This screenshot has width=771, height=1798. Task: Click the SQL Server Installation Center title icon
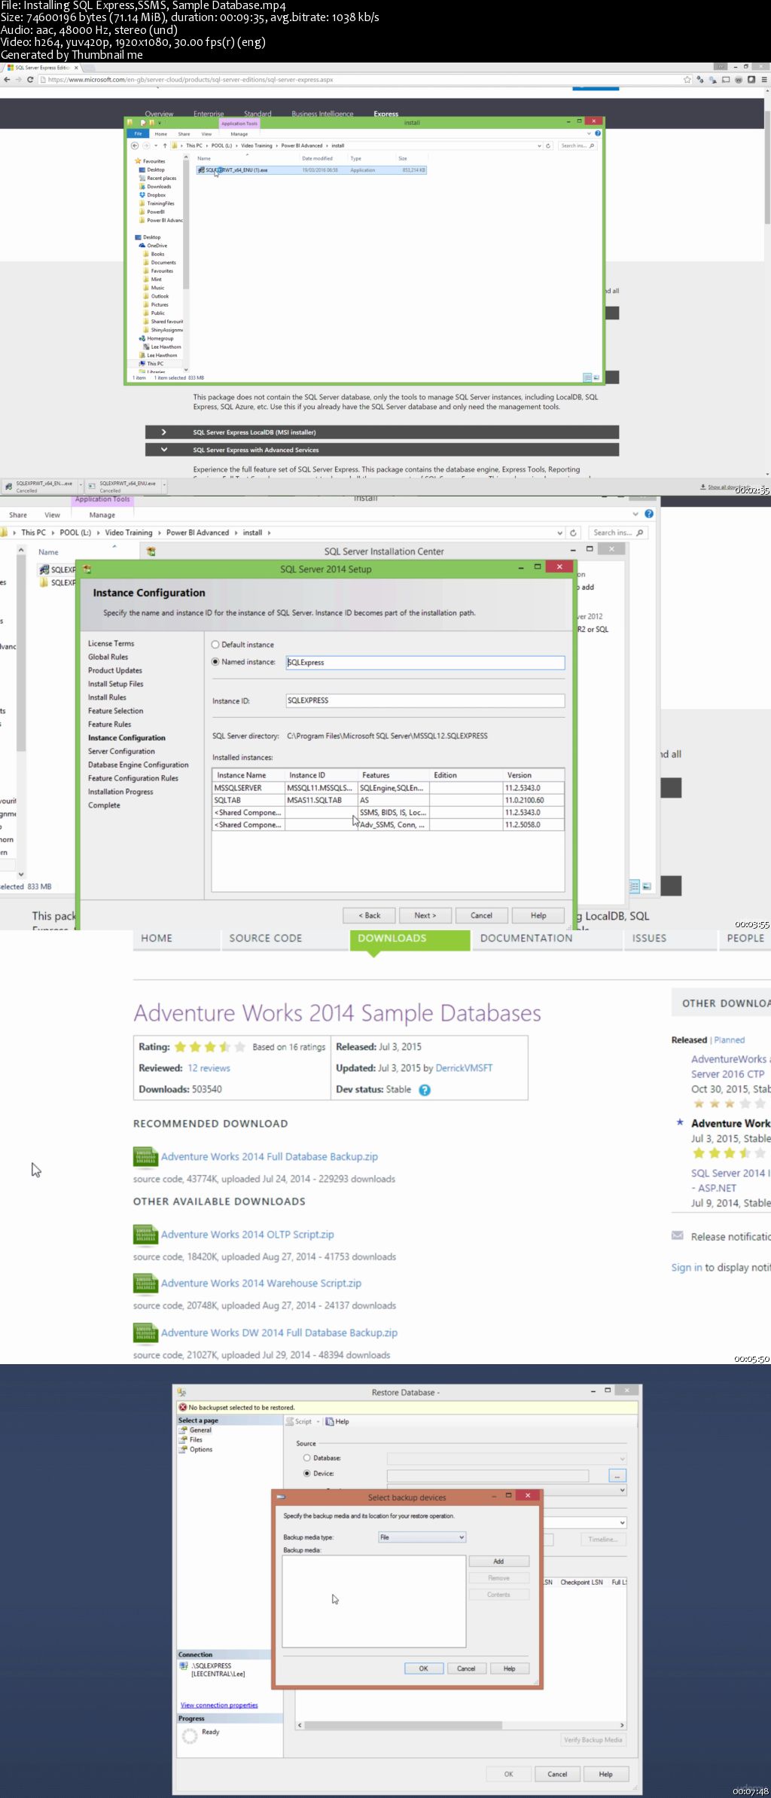(151, 551)
